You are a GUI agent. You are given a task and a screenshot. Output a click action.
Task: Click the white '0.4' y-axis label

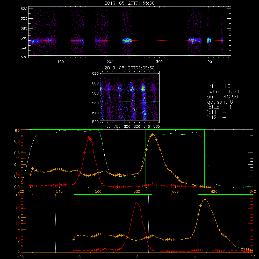coord(17,165)
